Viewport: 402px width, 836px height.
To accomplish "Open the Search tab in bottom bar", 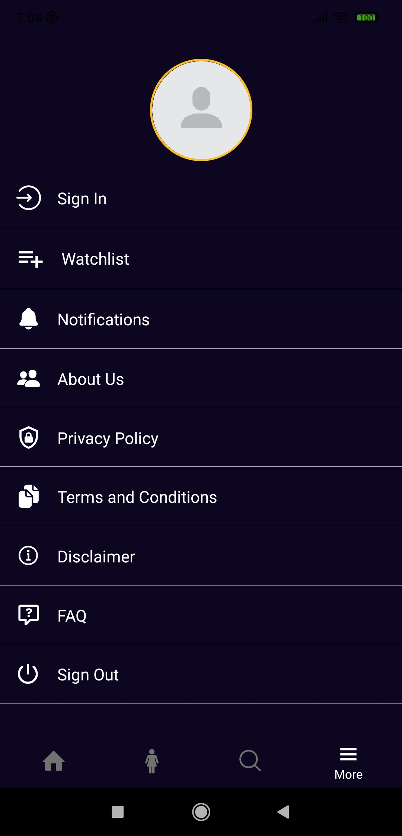I will coord(250,760).
